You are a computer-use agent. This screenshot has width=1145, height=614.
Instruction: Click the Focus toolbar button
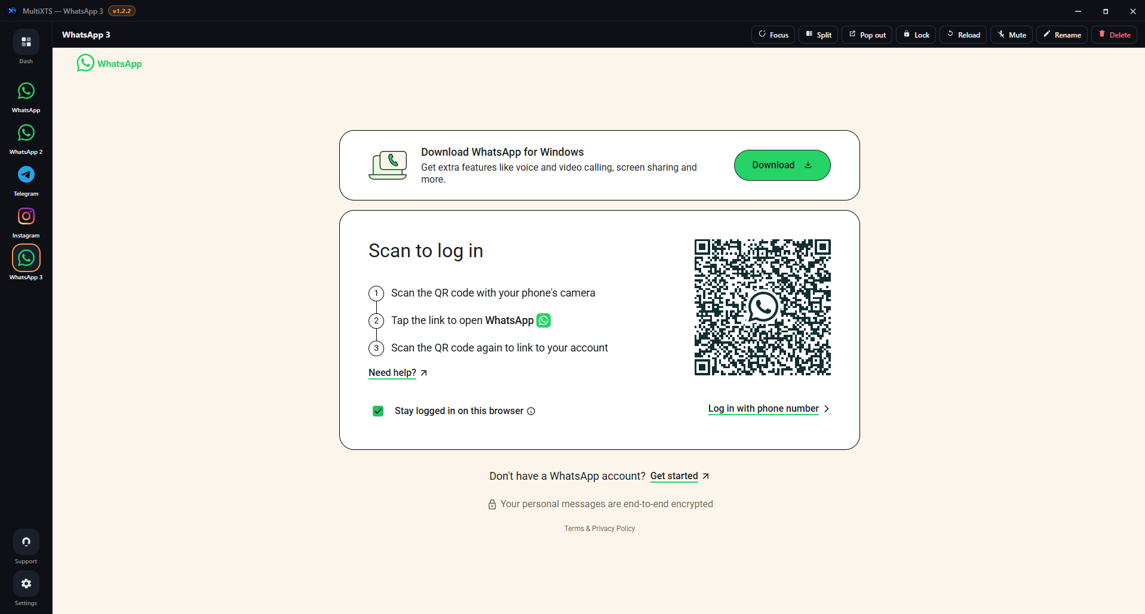[x=773, y=35]
